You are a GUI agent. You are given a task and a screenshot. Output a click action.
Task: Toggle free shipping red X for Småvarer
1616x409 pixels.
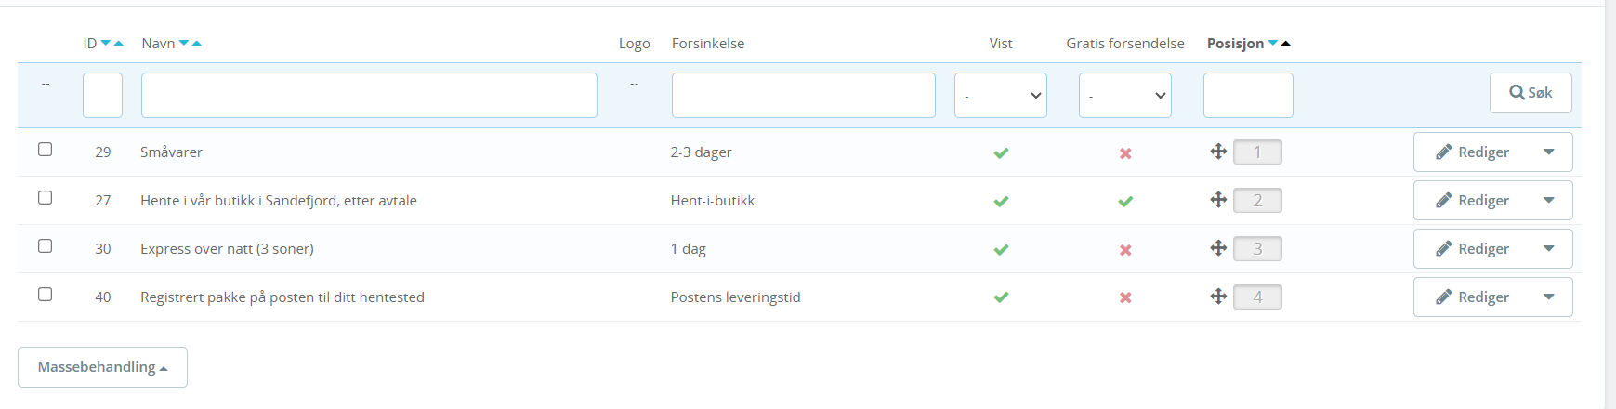click(1125, 152)
